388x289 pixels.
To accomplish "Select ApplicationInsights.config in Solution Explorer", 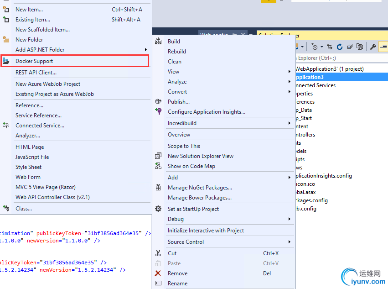I will coord(324,176).
